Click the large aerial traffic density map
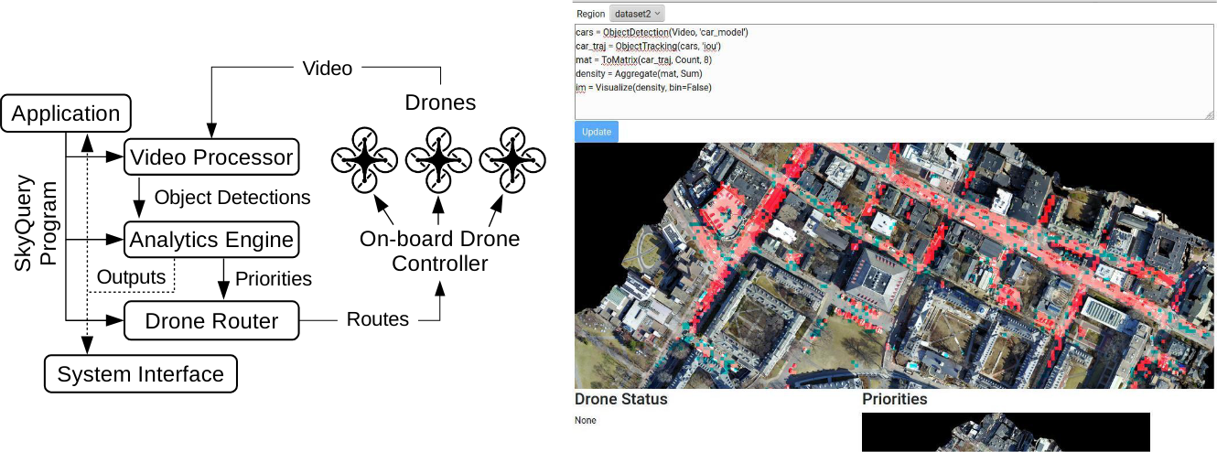Viewport: 1217px width, 452px height. (x=894, y=265)
